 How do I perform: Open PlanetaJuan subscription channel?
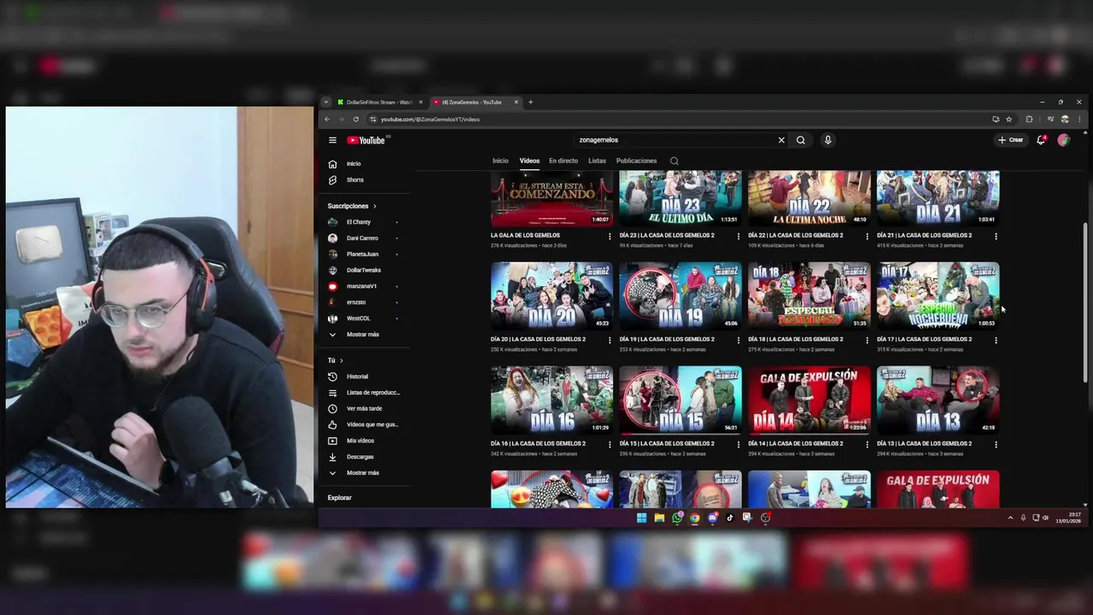[364, 254]
